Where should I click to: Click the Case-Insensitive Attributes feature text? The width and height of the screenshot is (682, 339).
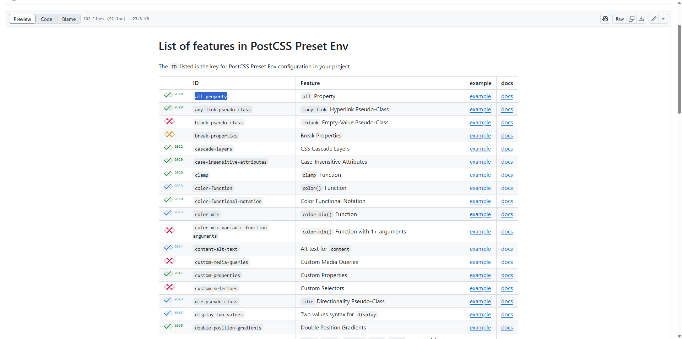click(x=334, y=162)
